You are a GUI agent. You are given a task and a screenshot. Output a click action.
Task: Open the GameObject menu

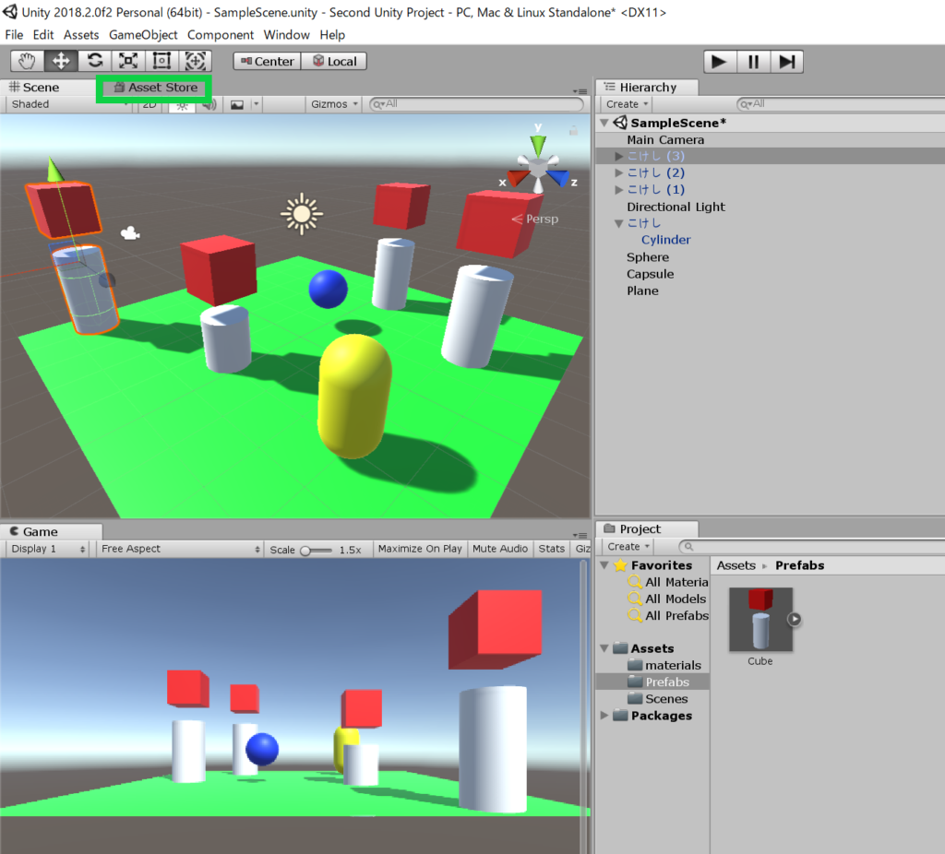(143, 35)
